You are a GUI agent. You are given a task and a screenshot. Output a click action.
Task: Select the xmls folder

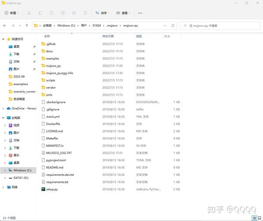49,95
